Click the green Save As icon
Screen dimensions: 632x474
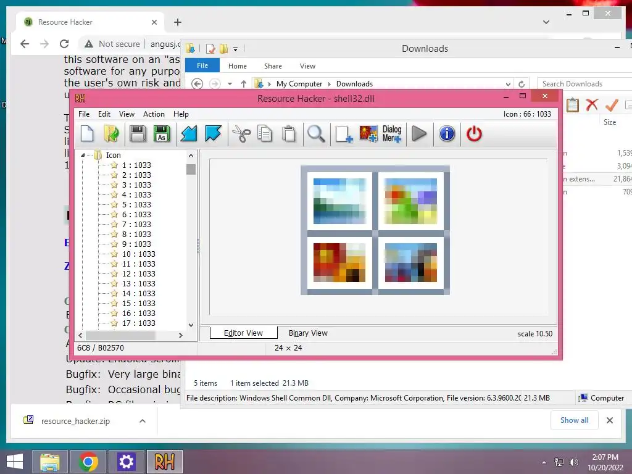[x=162, y=134]
